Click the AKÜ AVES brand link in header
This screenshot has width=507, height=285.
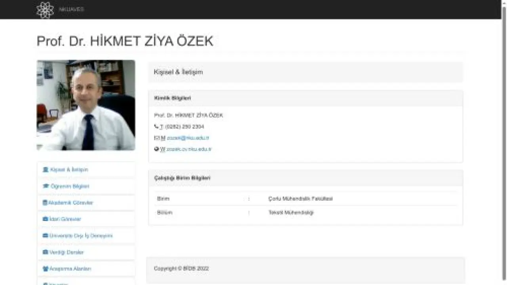[x=71, y=9]
